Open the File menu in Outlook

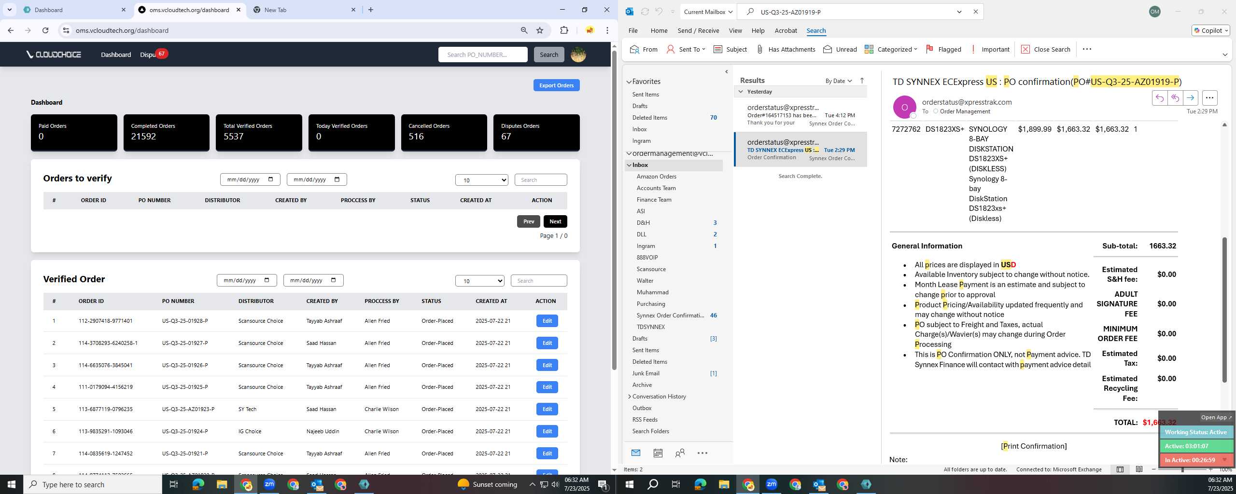tap(632, 30)
